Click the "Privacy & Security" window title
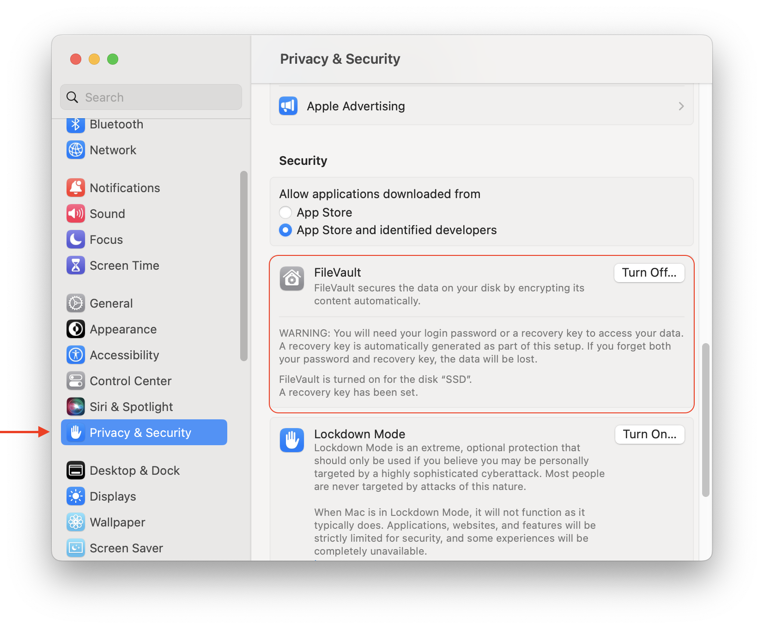This screenshot has height=629, width=764. click(340, 59)
